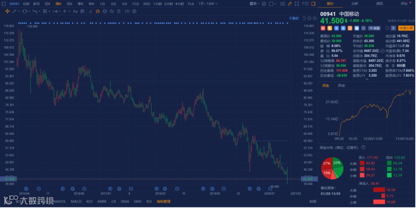The width and height of the screenshot is (416, 208).
Task: Click the lock drawings icon
Action: point(105,12)
